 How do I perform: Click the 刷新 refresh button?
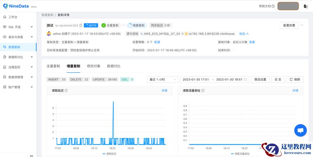[295, 79]
